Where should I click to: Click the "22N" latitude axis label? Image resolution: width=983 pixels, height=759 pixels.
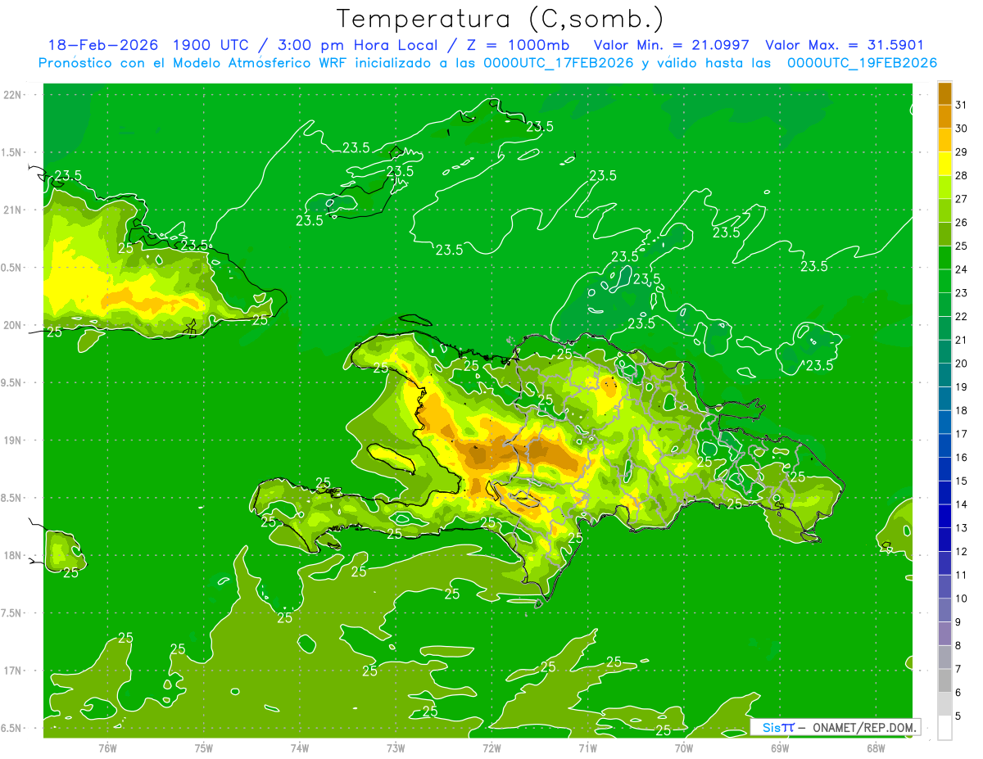point(13,94)
